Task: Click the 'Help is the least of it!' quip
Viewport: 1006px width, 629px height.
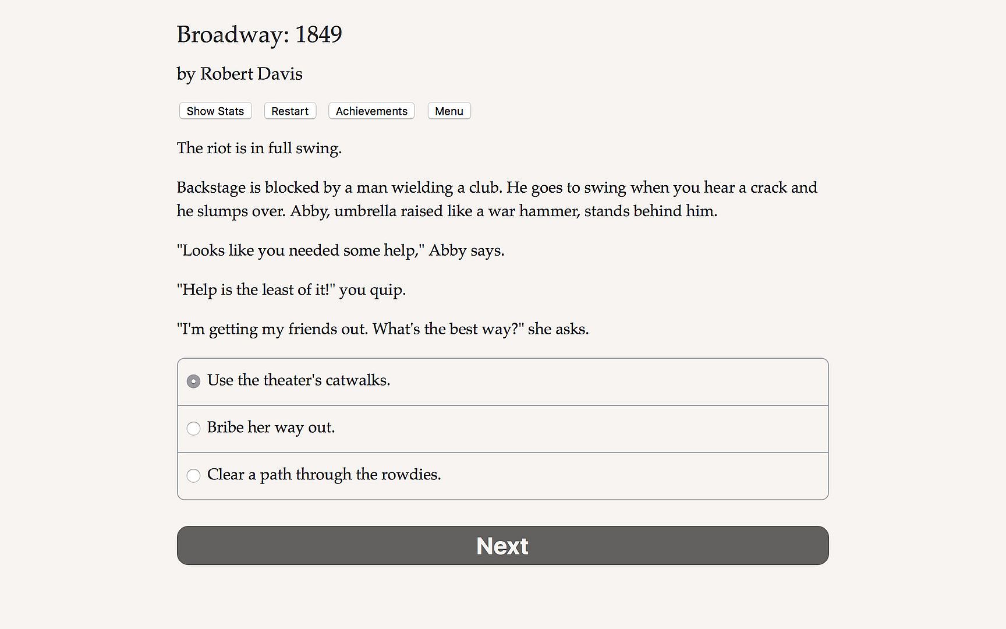Action: coord(256,289)
